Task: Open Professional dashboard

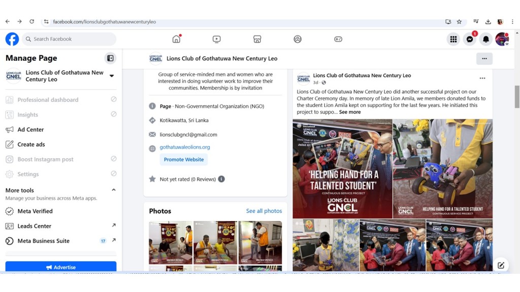Action: (61, 100)
